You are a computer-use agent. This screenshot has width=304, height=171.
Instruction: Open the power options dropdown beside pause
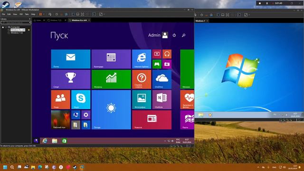pos(44,14)
